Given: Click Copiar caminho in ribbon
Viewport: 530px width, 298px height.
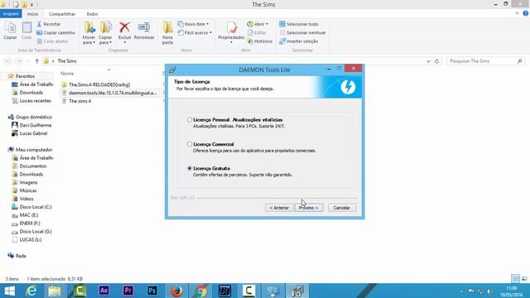Looking at the screenshot, I should (x=55, y=33).
